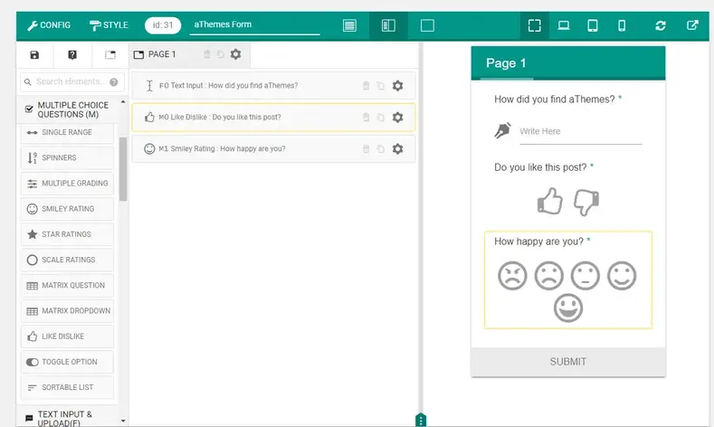714x427 pixels.
Task: Focus the Search elements field
Action: (71, 82)
